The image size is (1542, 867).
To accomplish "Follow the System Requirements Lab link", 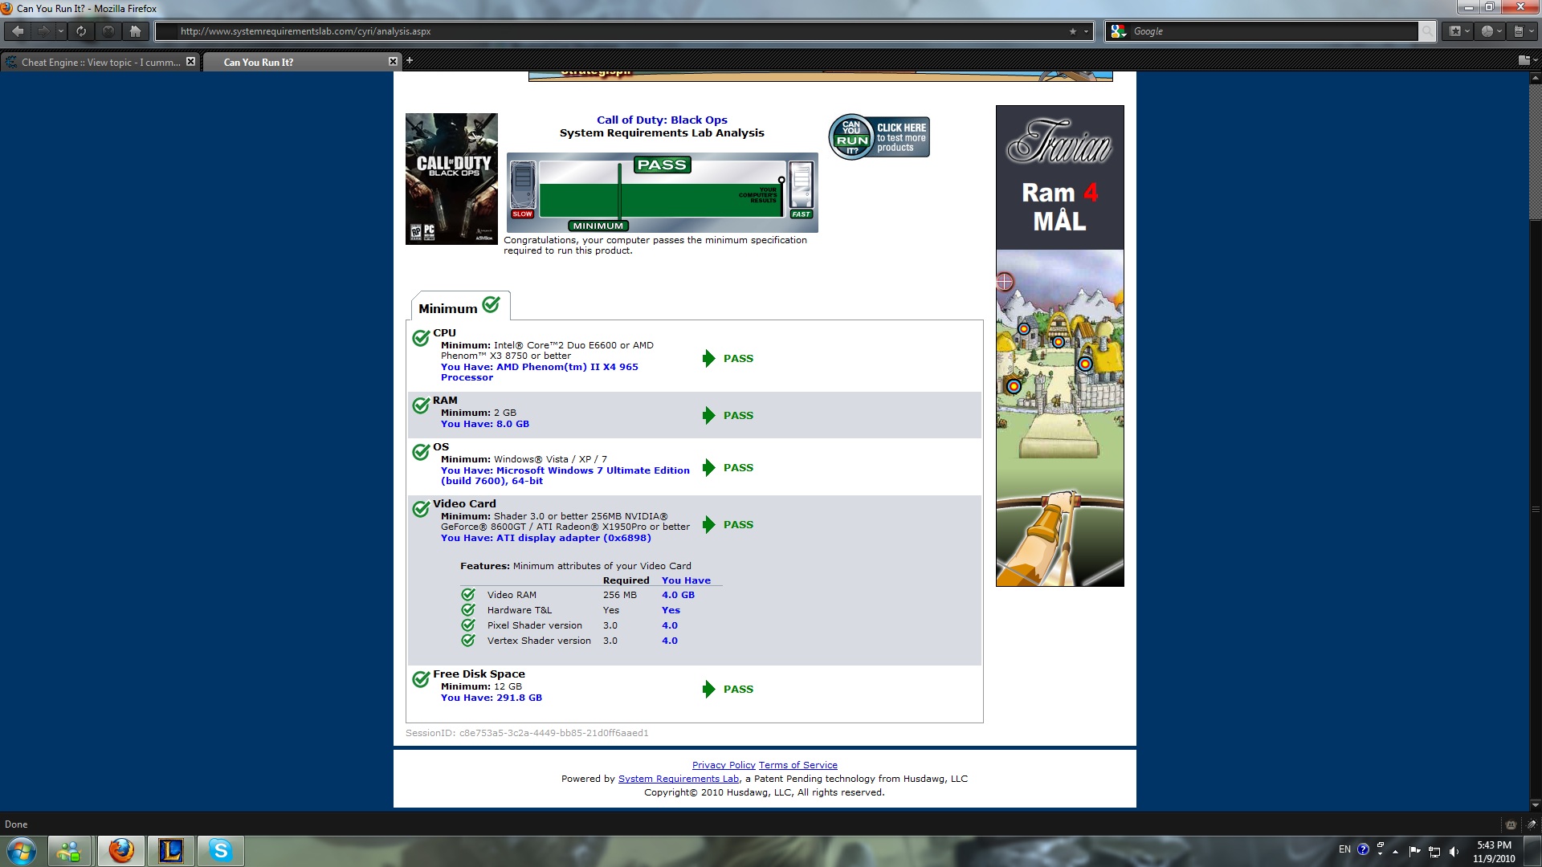I will (678, 779).
